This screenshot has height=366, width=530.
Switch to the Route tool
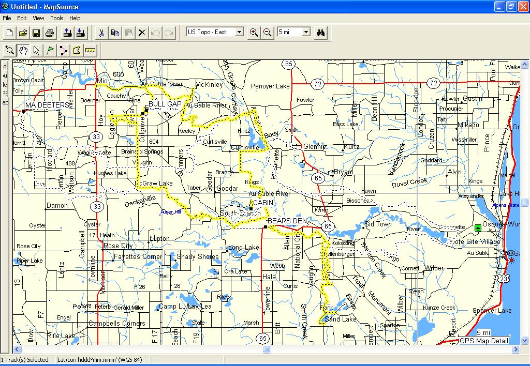click(x=64, y=50)
